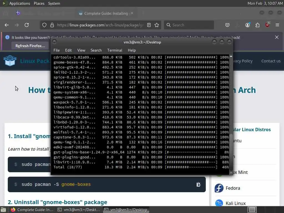The height and width of the screenshot is (213, 284).
Task: Click the 'Total (18/77)' terminal line
Action: click(141, 167)
